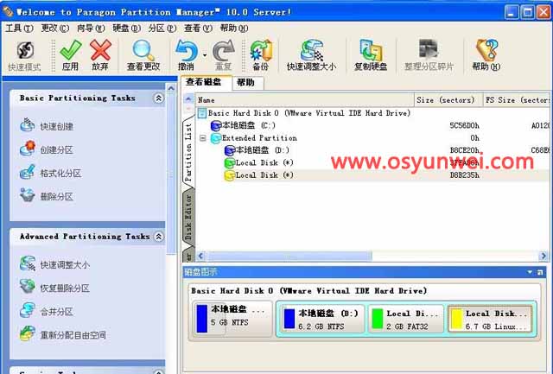
Task: Discard changes with the red X 放弃
Action: (x=100, y=55)
